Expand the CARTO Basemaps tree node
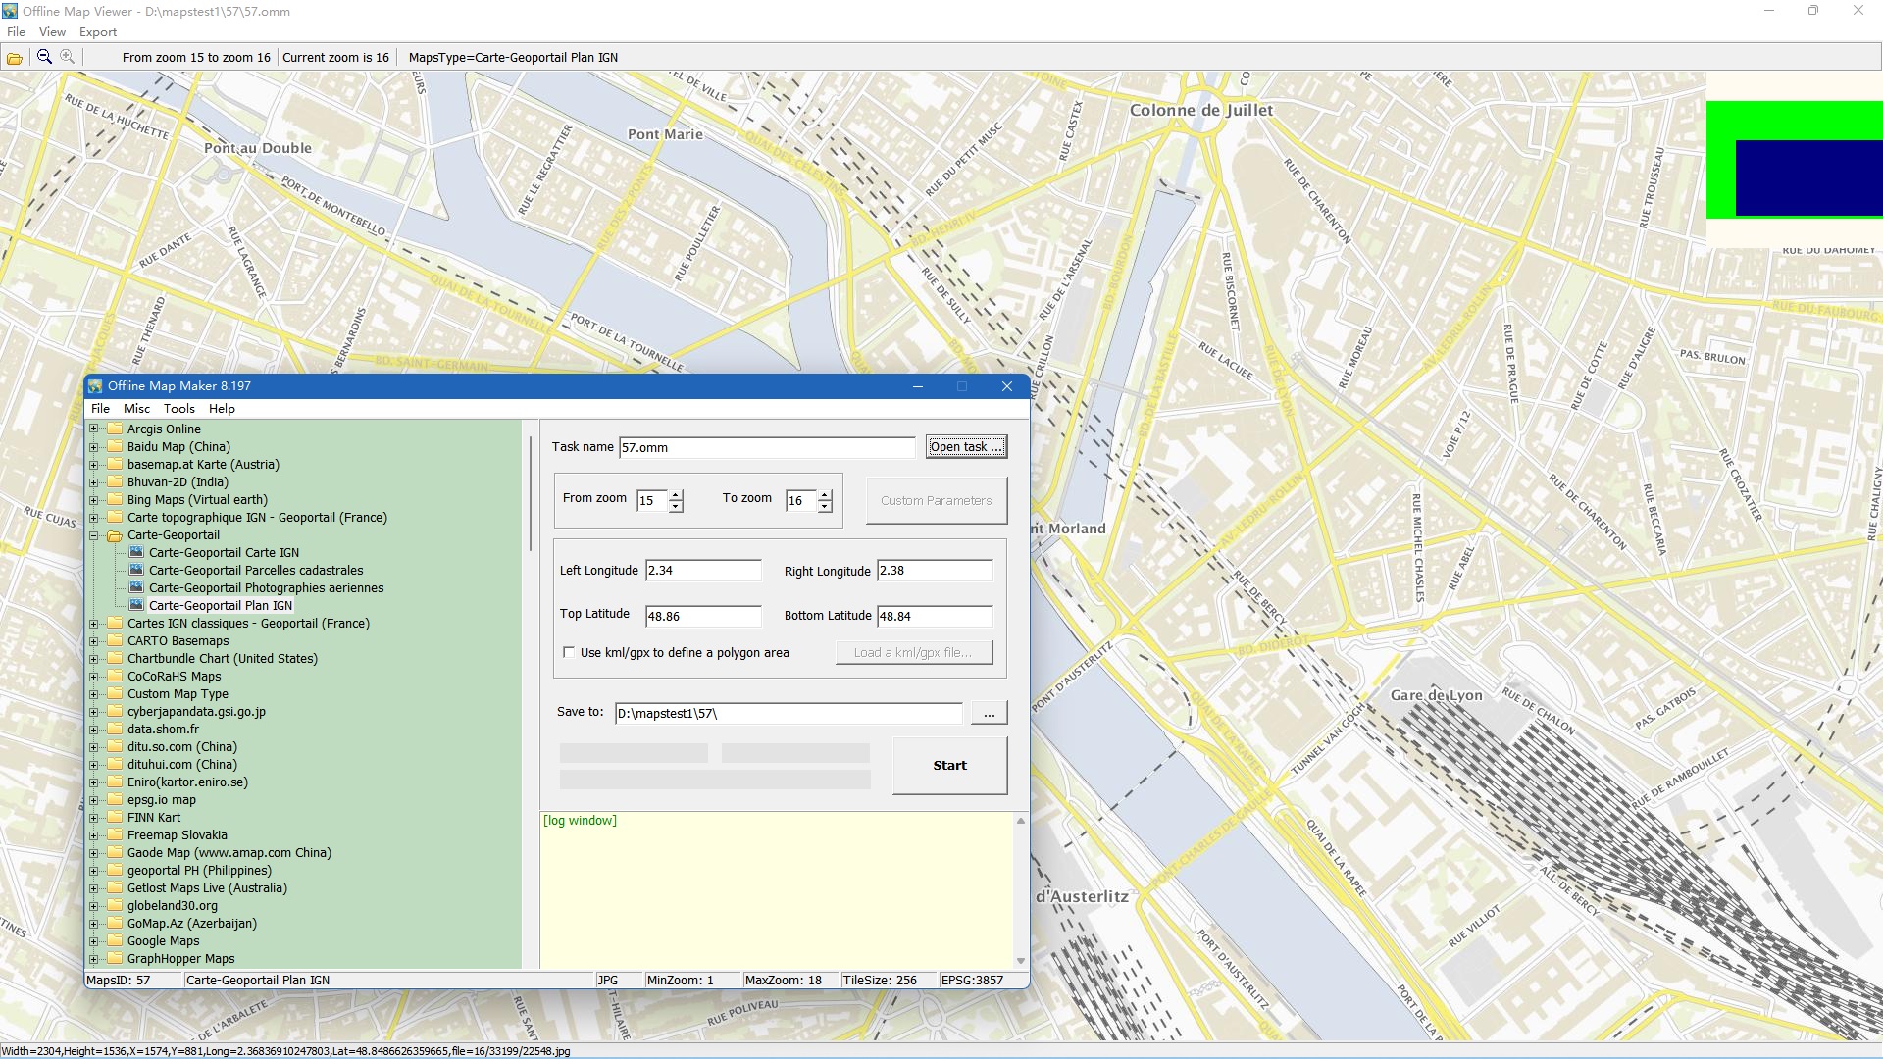 click(94, 641)
